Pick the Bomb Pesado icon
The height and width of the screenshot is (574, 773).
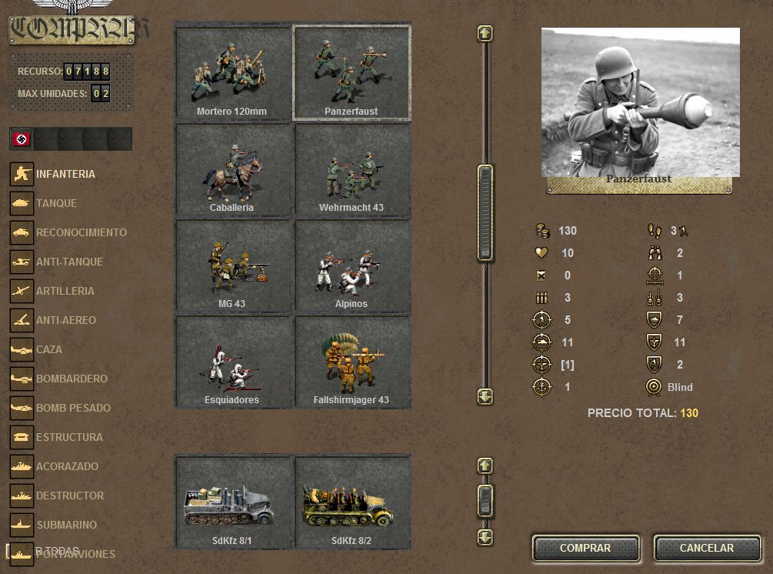(x=22, y=408)
